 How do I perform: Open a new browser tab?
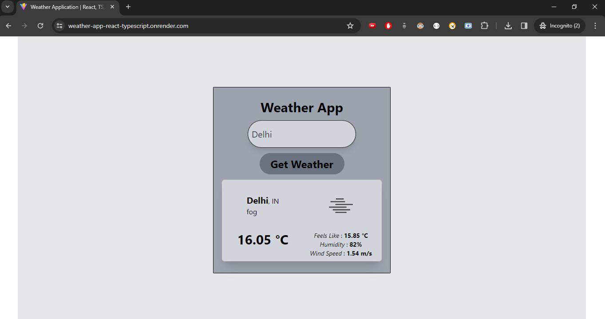pyautogui.click(x=128, y=7)
